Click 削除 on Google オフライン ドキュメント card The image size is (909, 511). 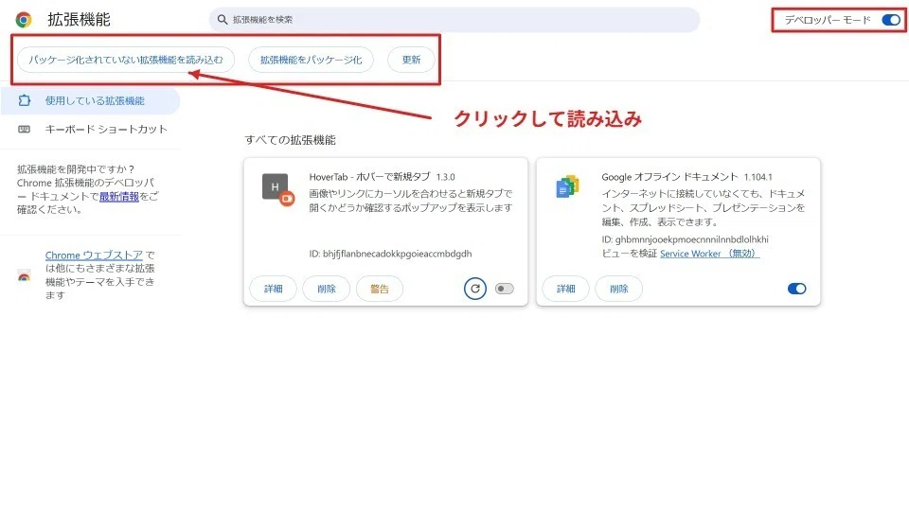point(618,289)
